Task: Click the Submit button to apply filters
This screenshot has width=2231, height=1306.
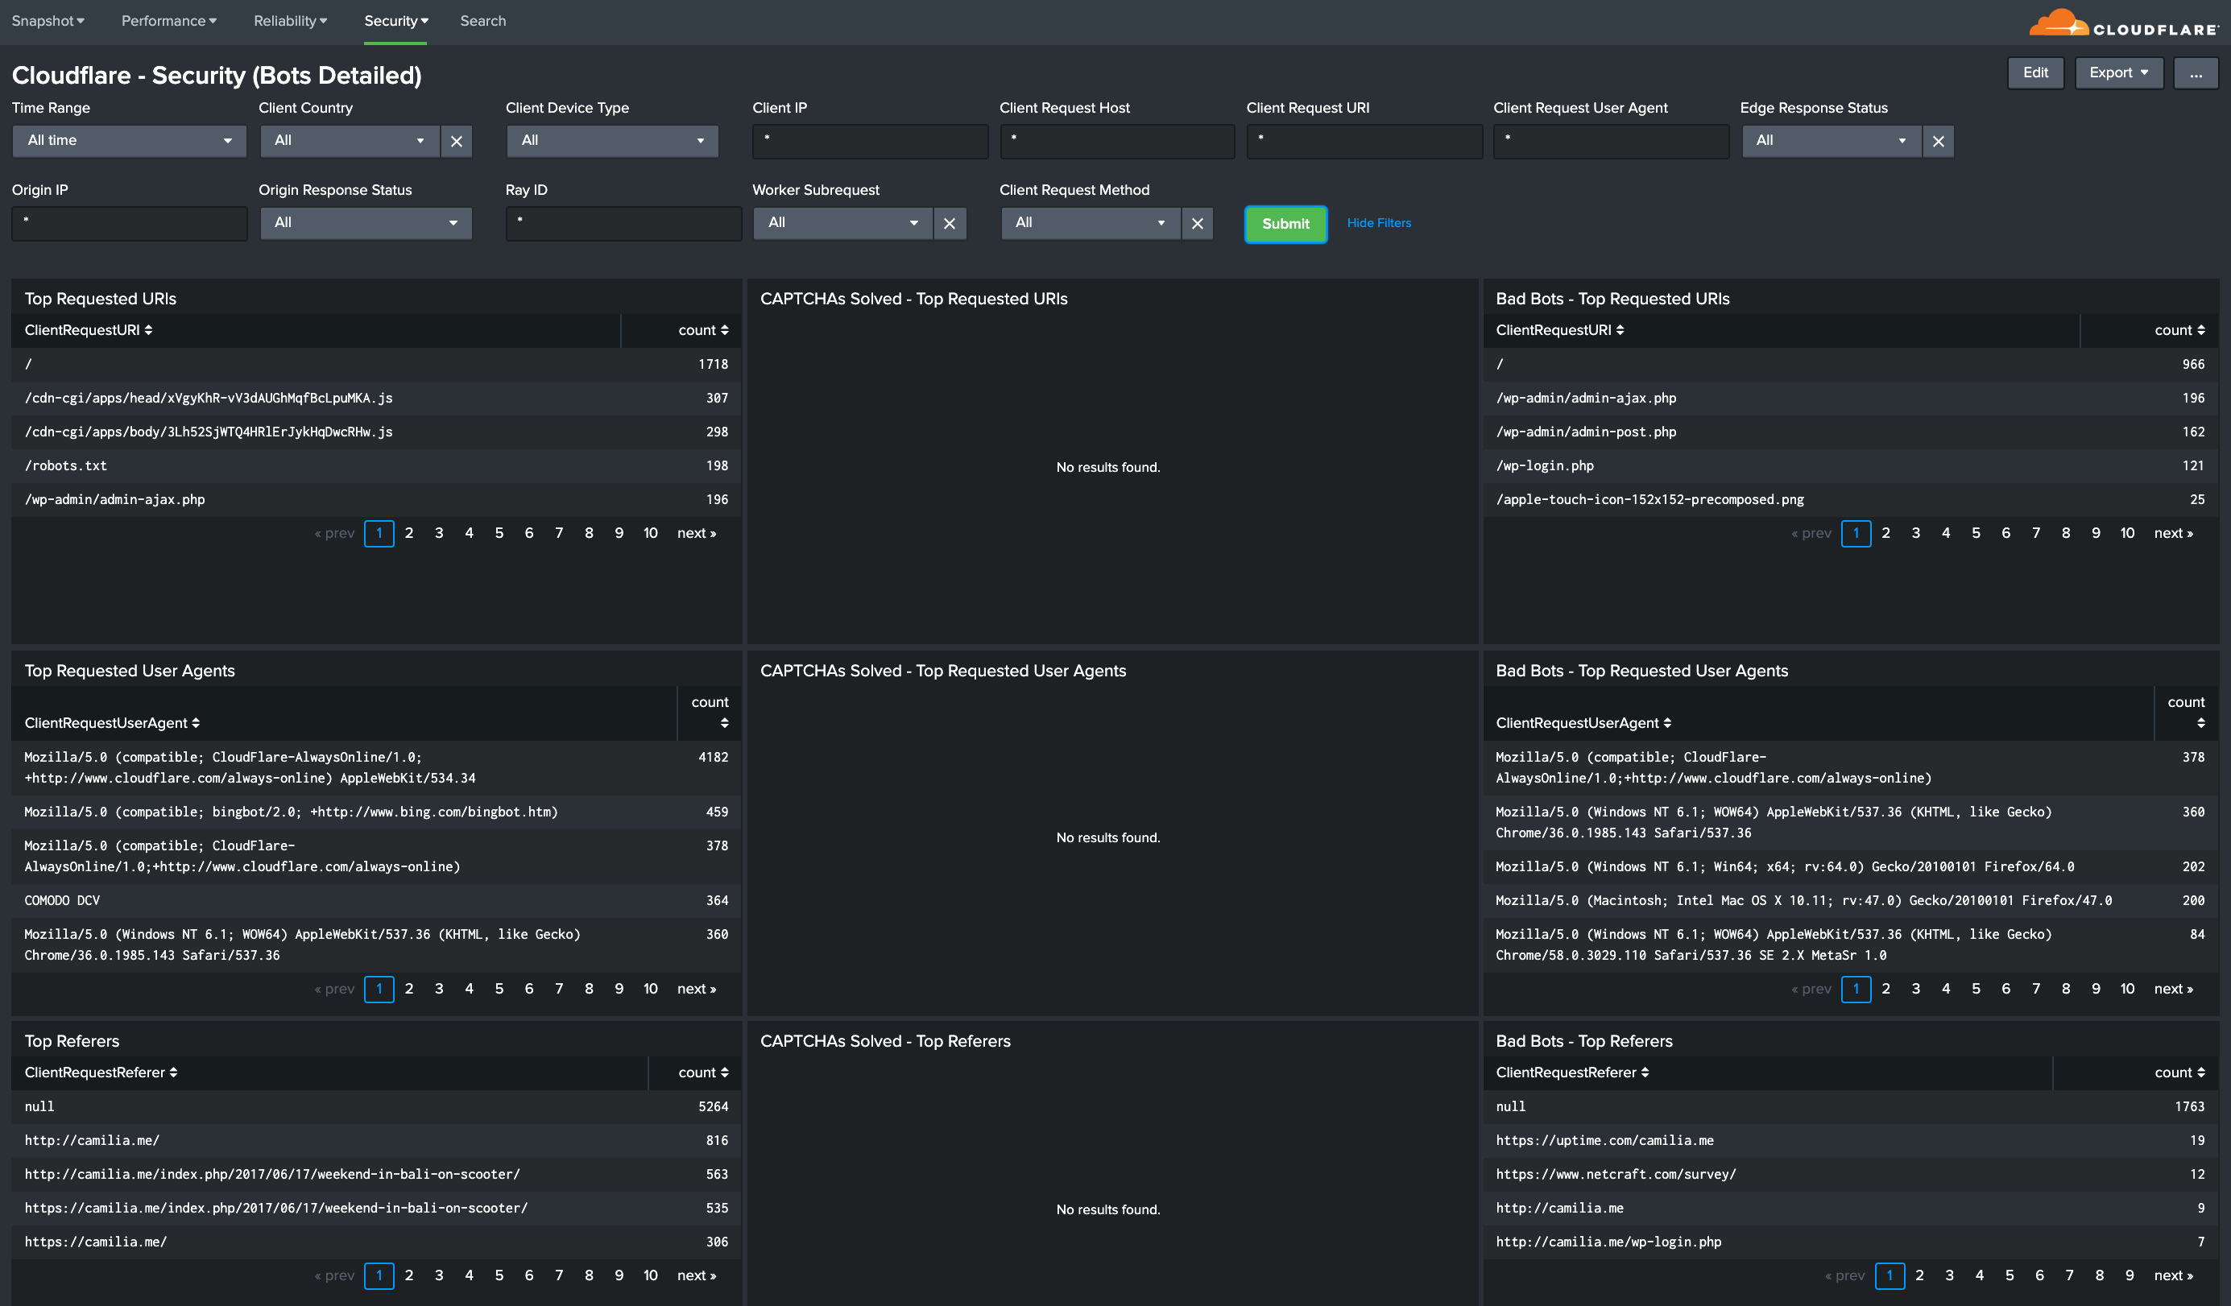Action: (1284, 222)
